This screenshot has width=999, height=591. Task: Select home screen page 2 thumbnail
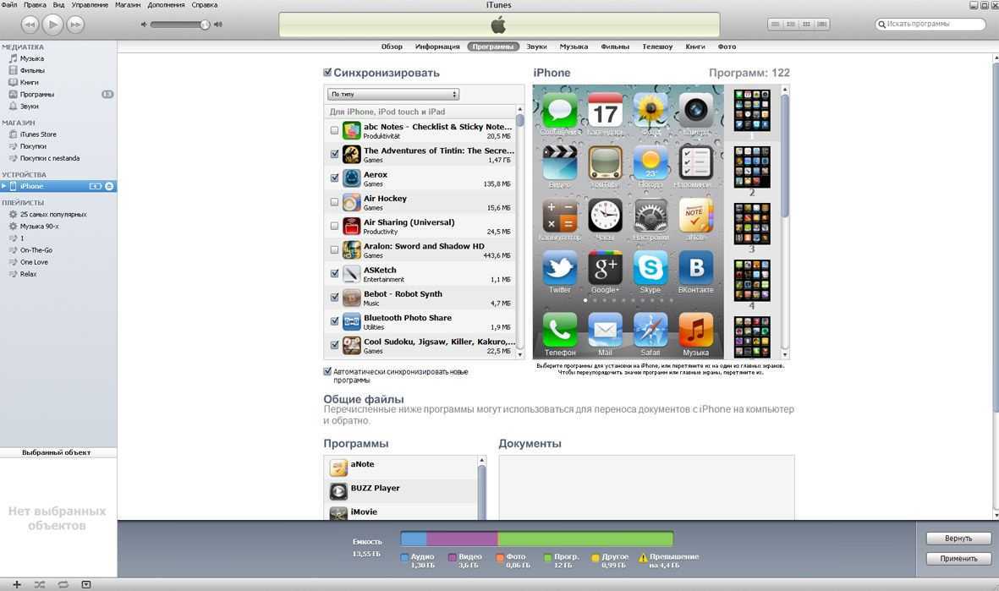tap(752, 167)
